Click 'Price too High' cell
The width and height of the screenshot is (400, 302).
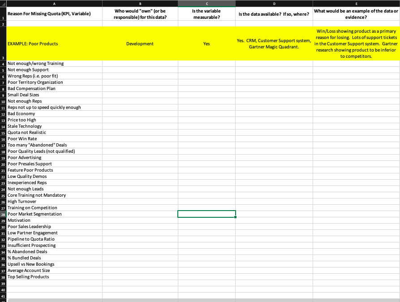(x=54, y=120)
